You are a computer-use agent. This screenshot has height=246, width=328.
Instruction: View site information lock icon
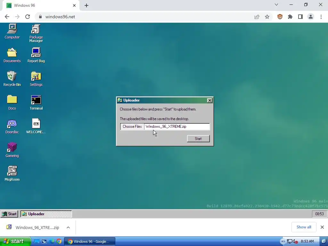40,17
